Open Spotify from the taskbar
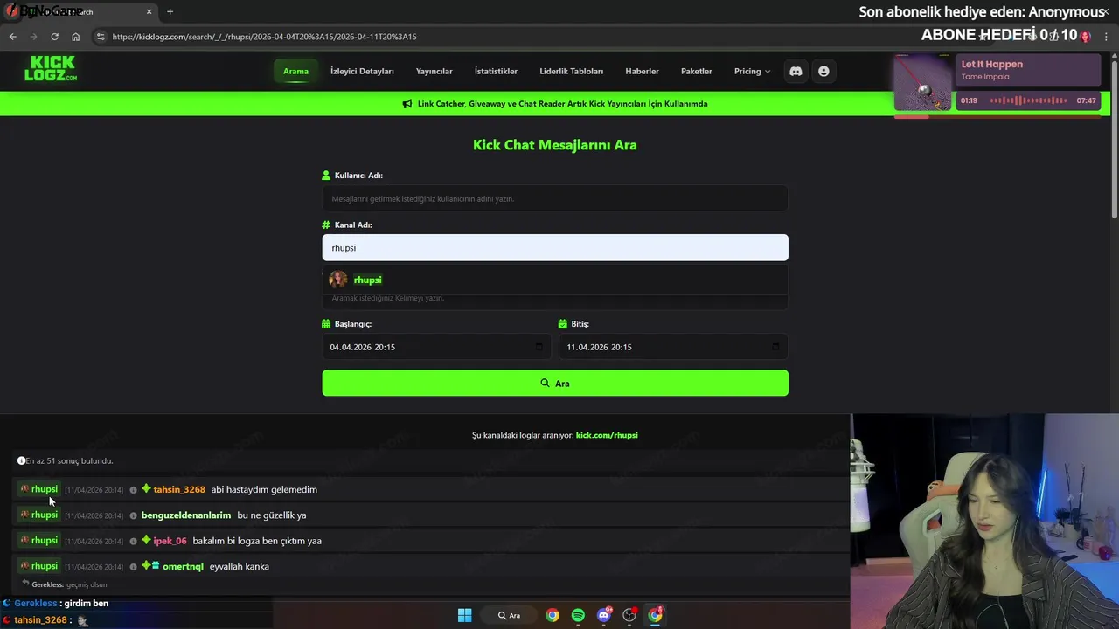The height and width of the screenshot is (629, 1119). tap(578, 615)
